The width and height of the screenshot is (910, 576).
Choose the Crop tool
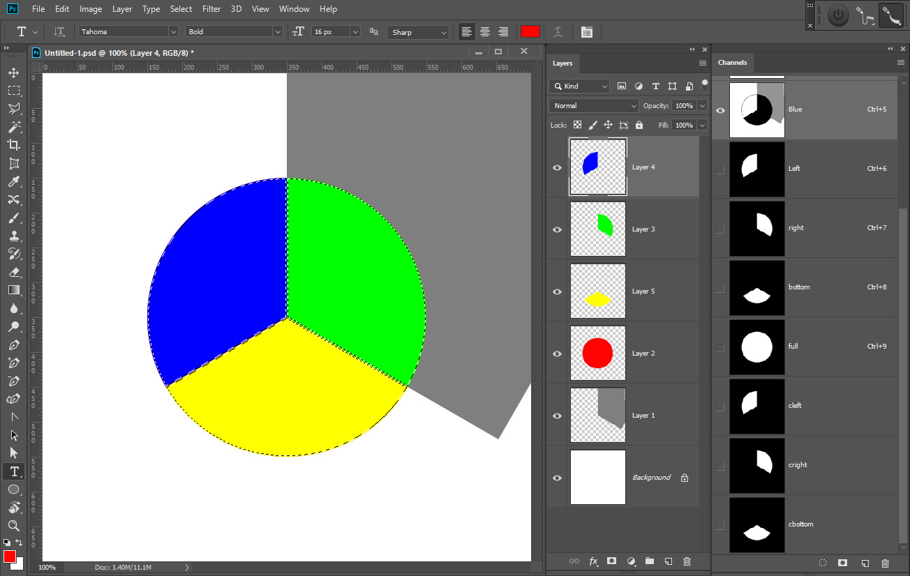14,144
